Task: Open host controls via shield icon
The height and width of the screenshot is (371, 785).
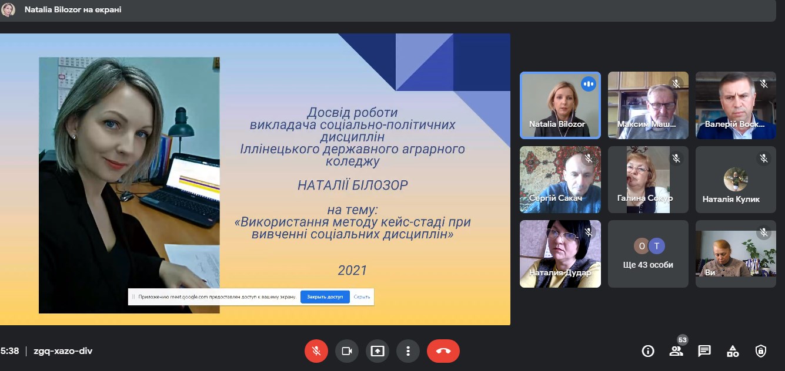Action: pos(761,350)
